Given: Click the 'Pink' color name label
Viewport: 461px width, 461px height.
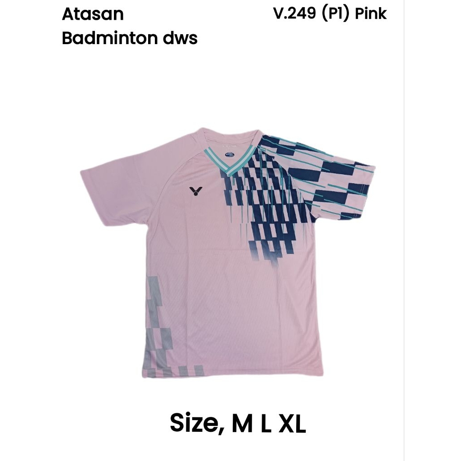Looking at the screenshot, I should 371,14.
